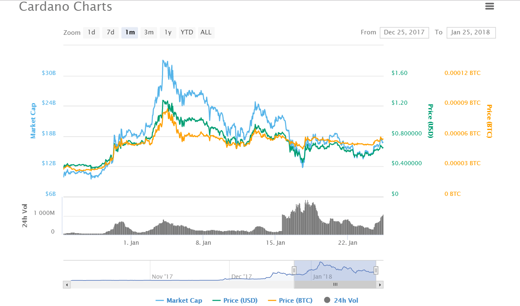Set zoom to 1d
Viewport: 520px width, 306px height.
pos(91,32)
